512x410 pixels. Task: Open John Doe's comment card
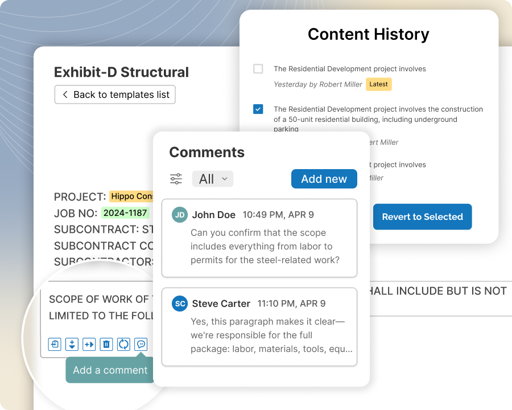259,238
